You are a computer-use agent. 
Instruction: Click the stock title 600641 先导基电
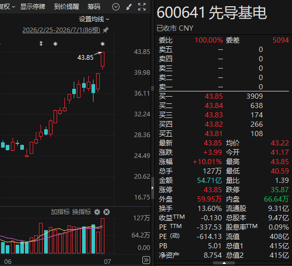(212, 12)
